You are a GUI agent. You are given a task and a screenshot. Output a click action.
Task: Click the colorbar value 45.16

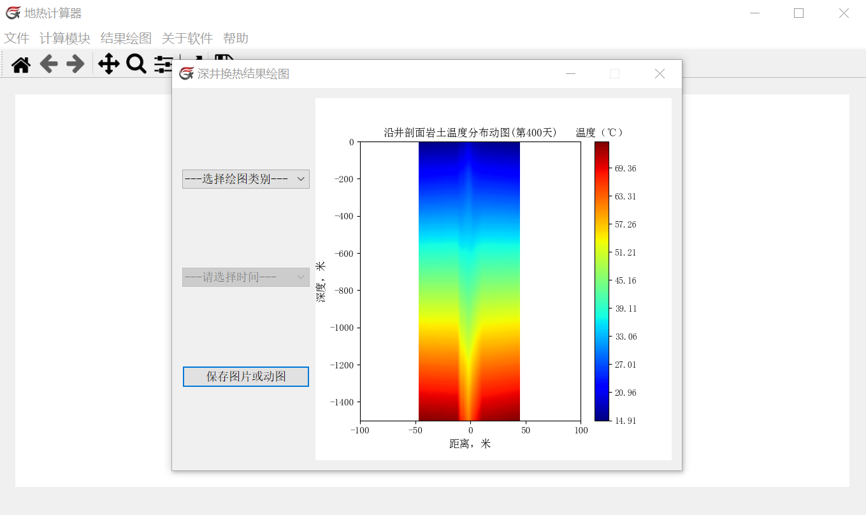point(626,280)
